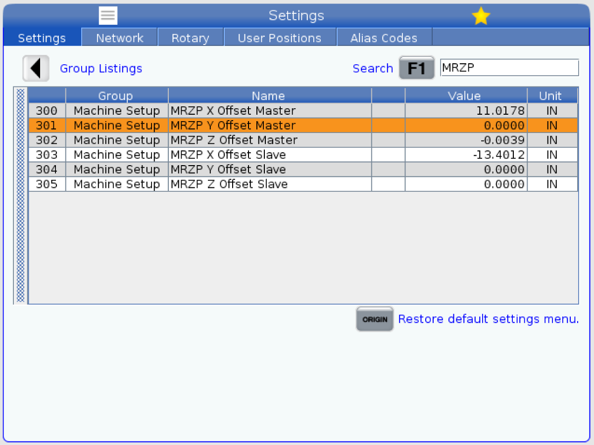
Task: Click MRZP X Offset Master name
Action: point(233,111)
